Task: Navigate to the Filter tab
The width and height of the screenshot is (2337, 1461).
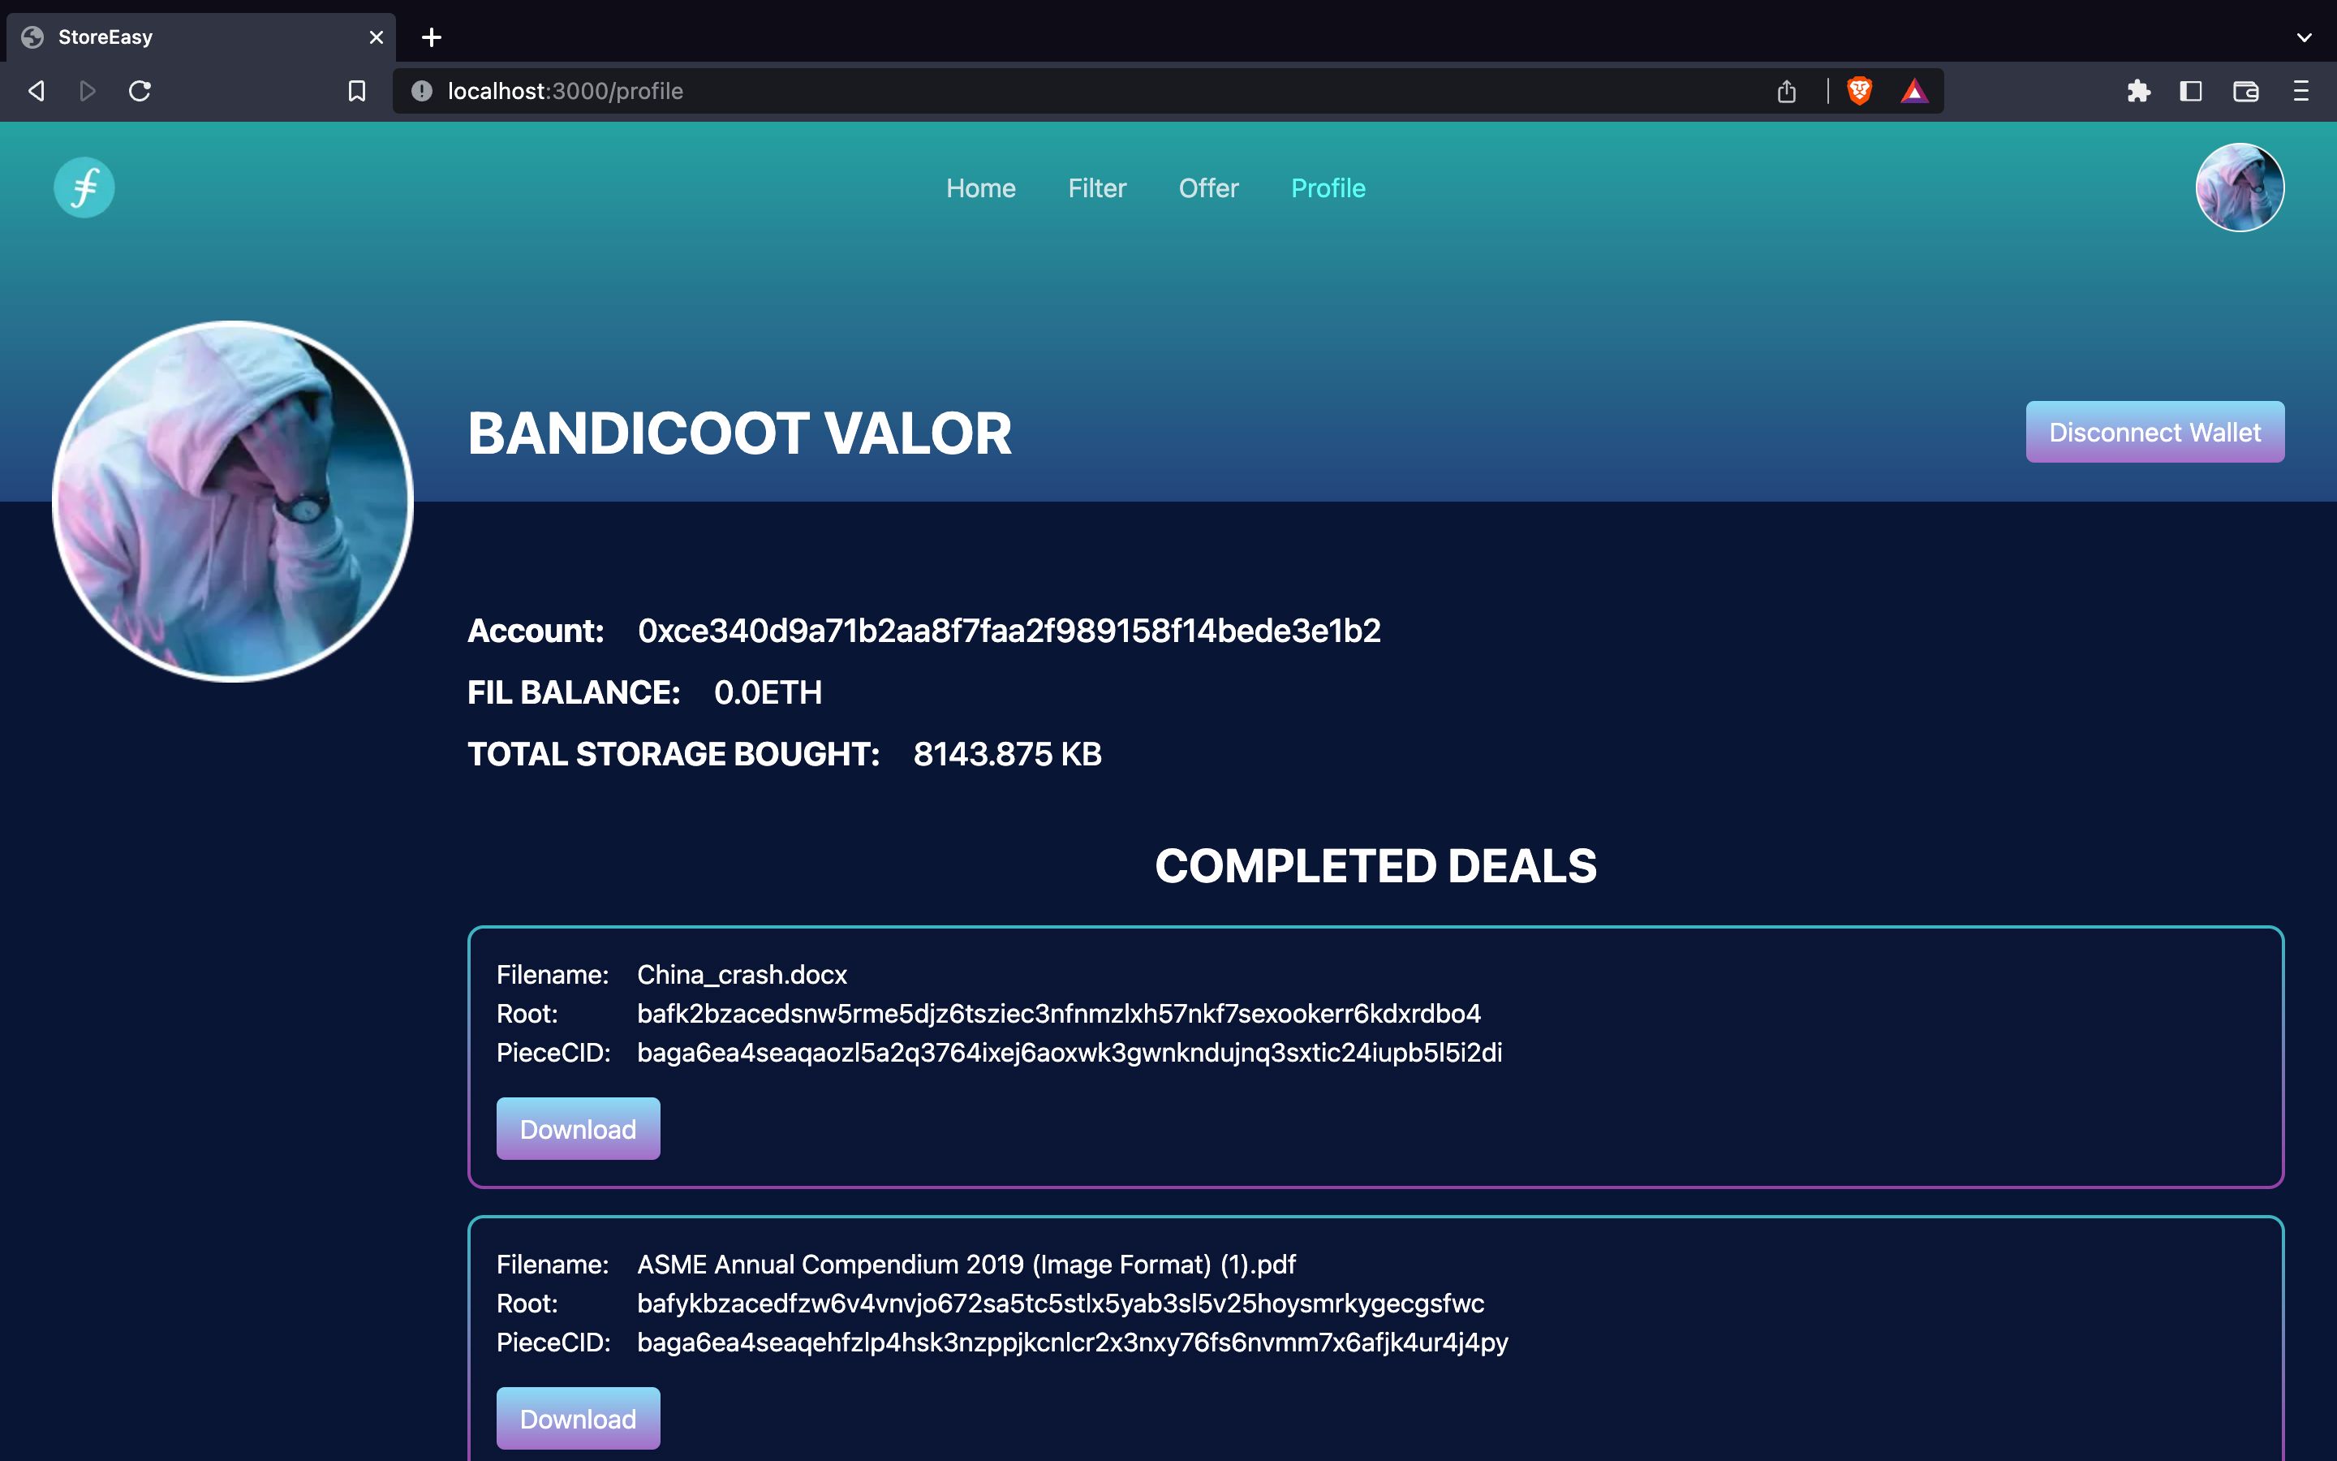Action: 1095,187
